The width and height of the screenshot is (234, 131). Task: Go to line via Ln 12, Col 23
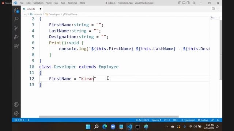pyautogui.click(x=142, y=120)
